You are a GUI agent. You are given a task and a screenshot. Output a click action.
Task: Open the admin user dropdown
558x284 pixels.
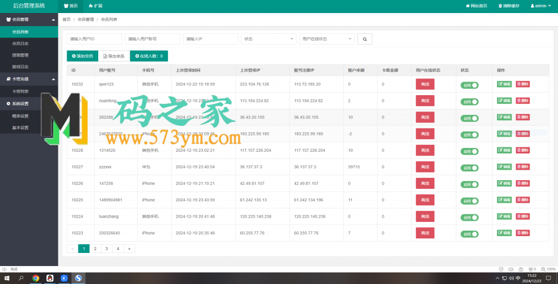click(x=541, y=6)
